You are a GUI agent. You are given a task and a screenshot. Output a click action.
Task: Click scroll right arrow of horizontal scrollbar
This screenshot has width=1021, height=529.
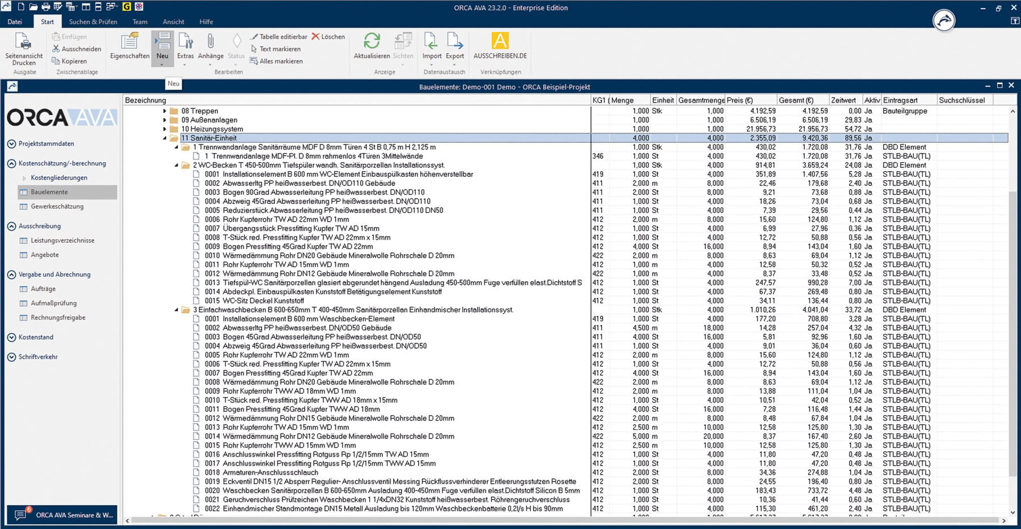tap(1004, 520)
